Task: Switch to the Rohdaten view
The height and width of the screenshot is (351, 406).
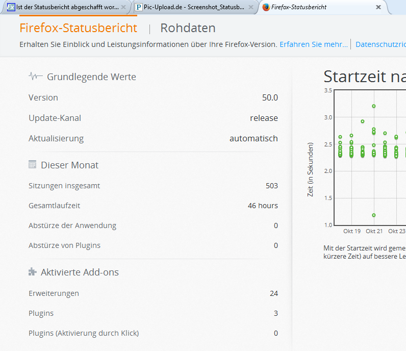Action: [188, 28]
